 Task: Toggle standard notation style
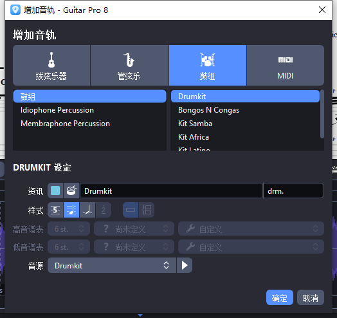[71, 210]
